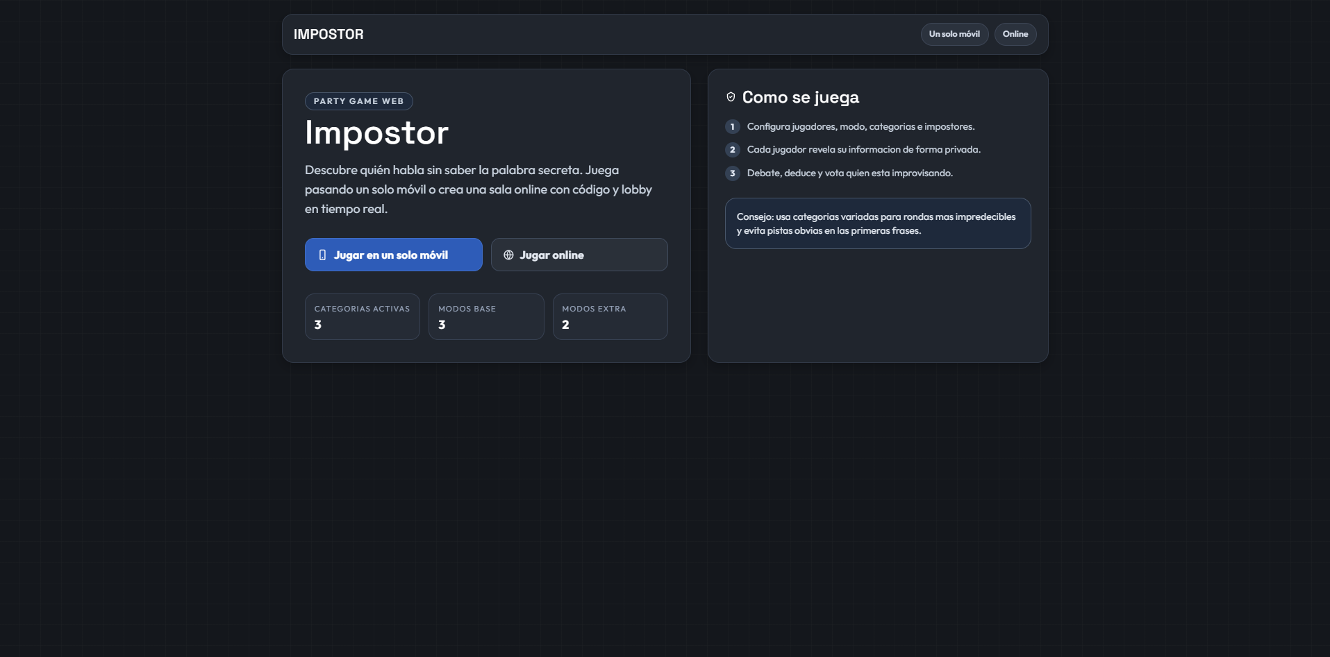The image size is (1330, 657).
Task: Click the shield icon next to Como se juega
Action: click(731, 97)
